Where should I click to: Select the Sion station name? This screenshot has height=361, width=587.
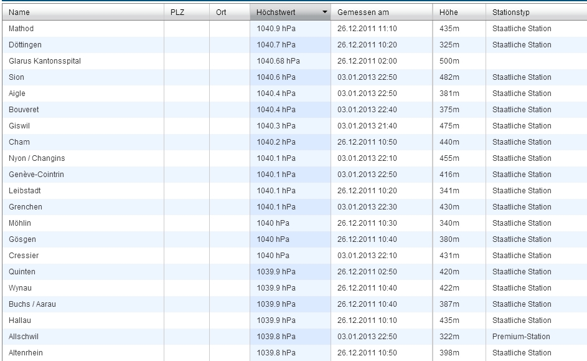pos(16,77)
